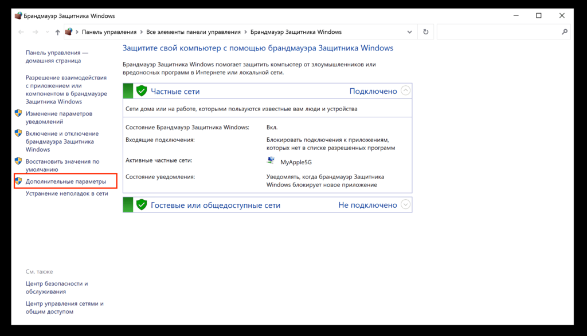Screen dimensions: 587x336
Task: Click the 'Вкл.' firewall state value
Action: point(272,128)
